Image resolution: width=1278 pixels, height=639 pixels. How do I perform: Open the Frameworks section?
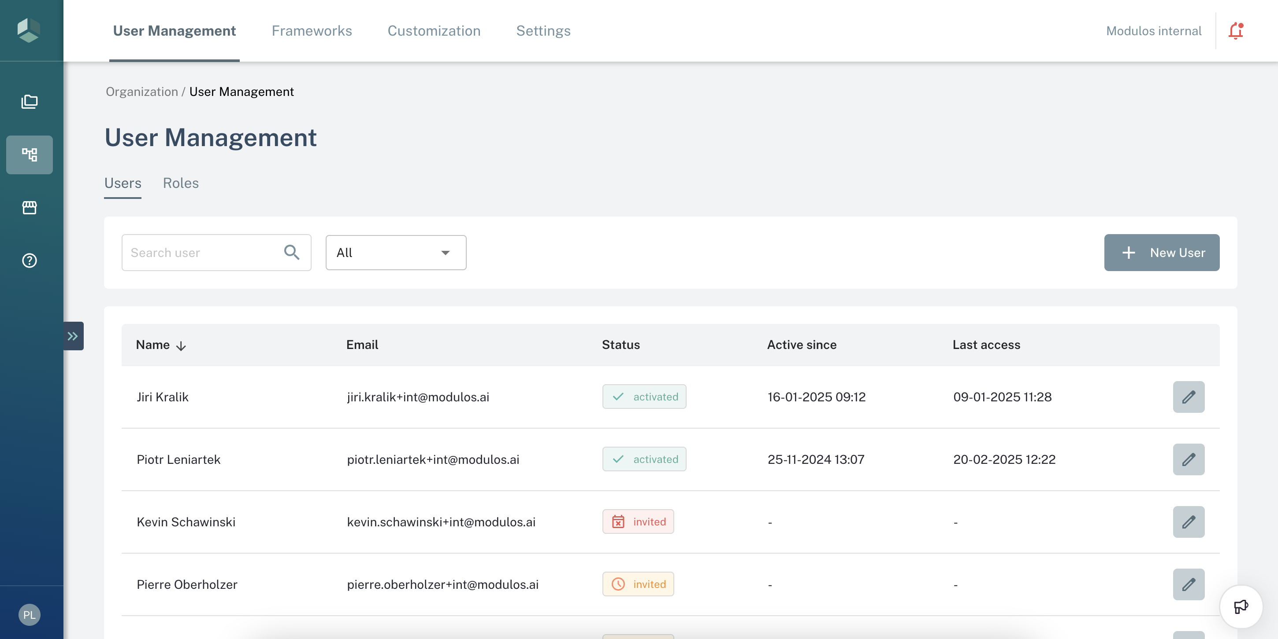coord(312,31)
